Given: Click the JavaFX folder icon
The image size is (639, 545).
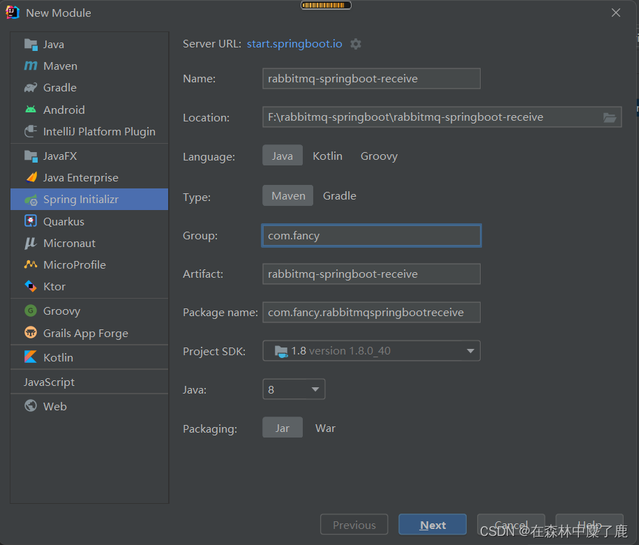Looking at the screenshot, I should click(31, 156).
